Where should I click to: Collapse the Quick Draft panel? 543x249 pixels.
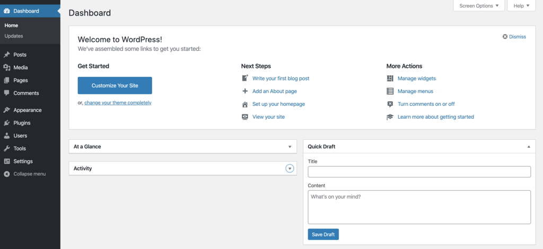pos(528,147)
